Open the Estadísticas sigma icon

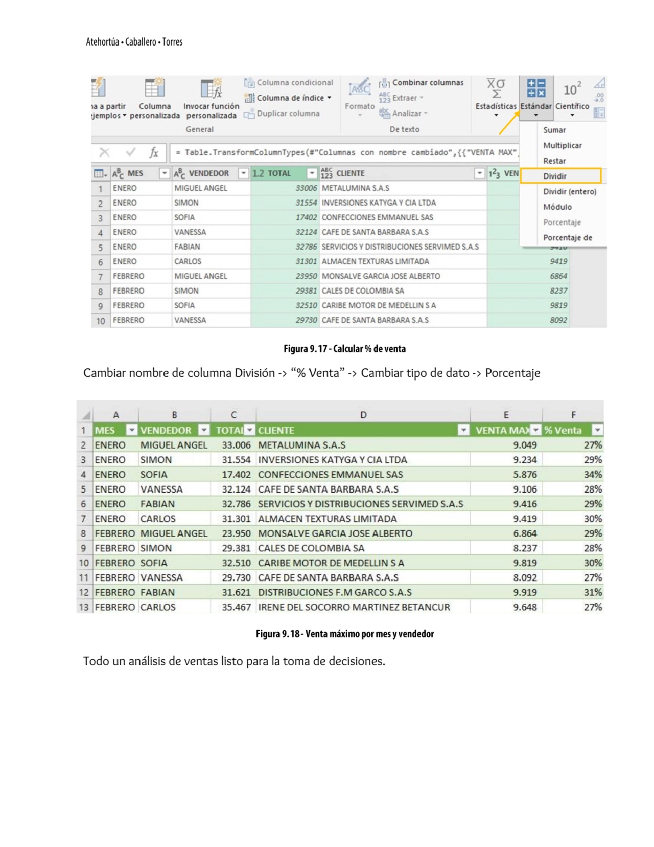pyautogui.click(x=496, y=88)
